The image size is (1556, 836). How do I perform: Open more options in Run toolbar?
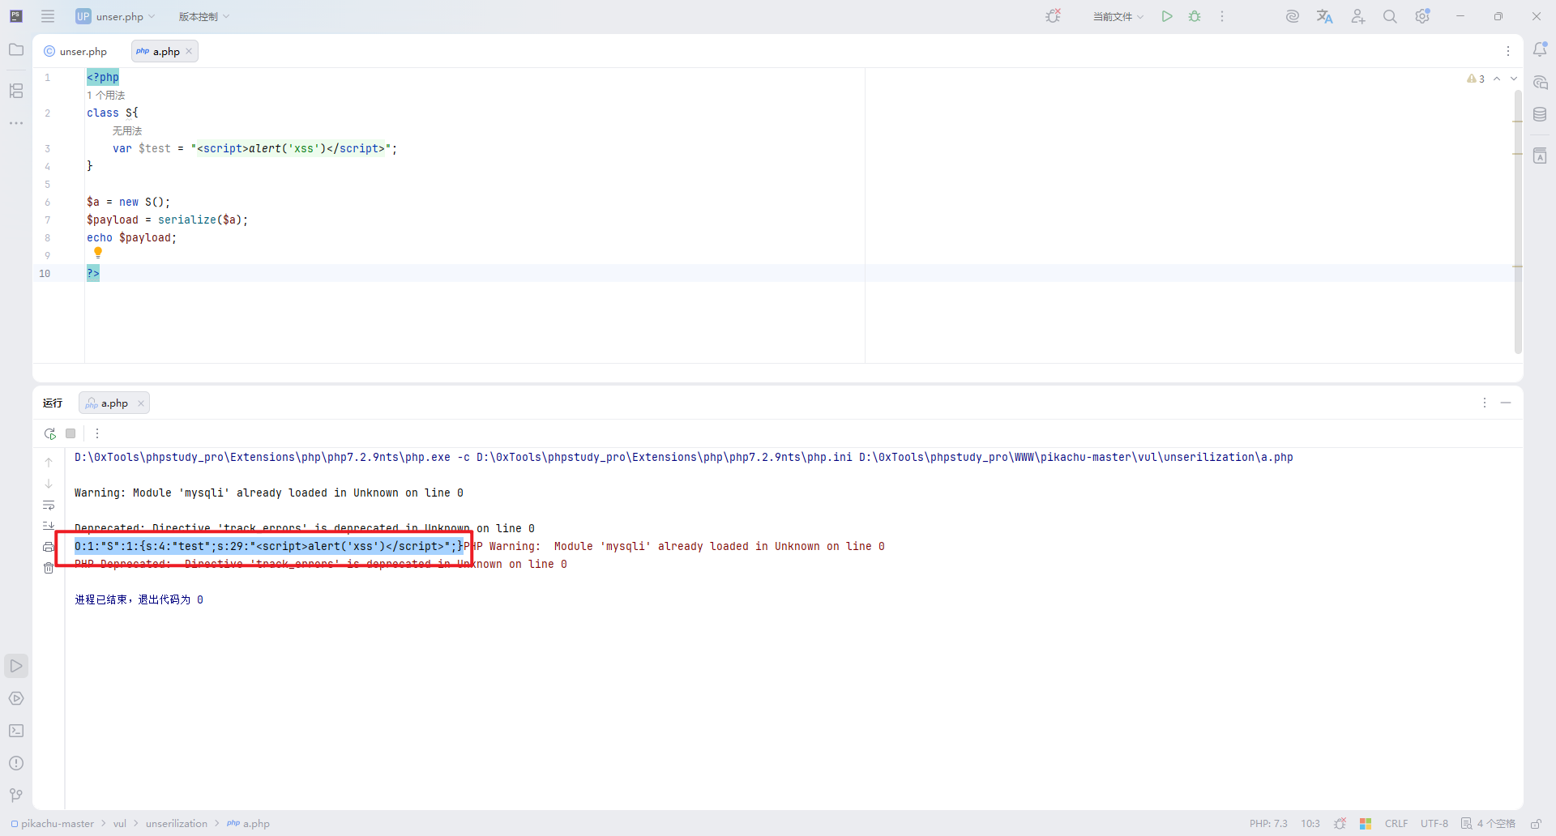pyautogui.click(x=97, y=433)
